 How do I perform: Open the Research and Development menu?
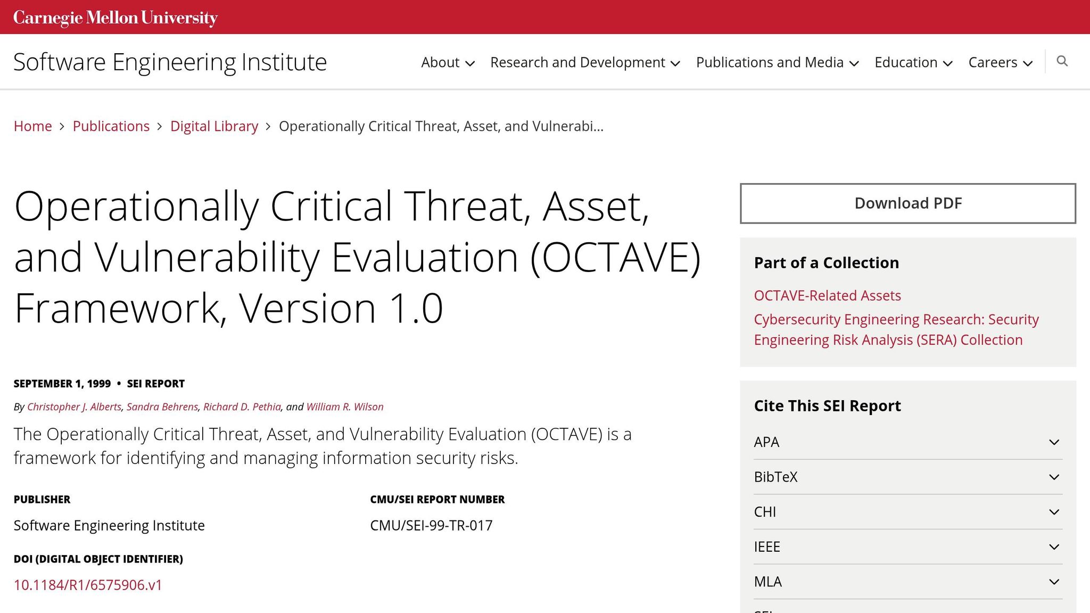[585, 62]
